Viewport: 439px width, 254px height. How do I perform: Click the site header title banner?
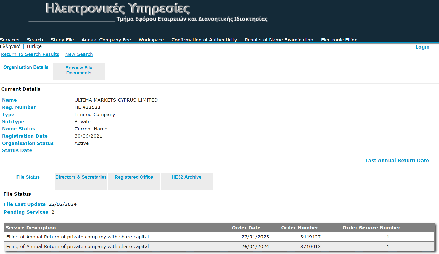(x=148, y=12)
